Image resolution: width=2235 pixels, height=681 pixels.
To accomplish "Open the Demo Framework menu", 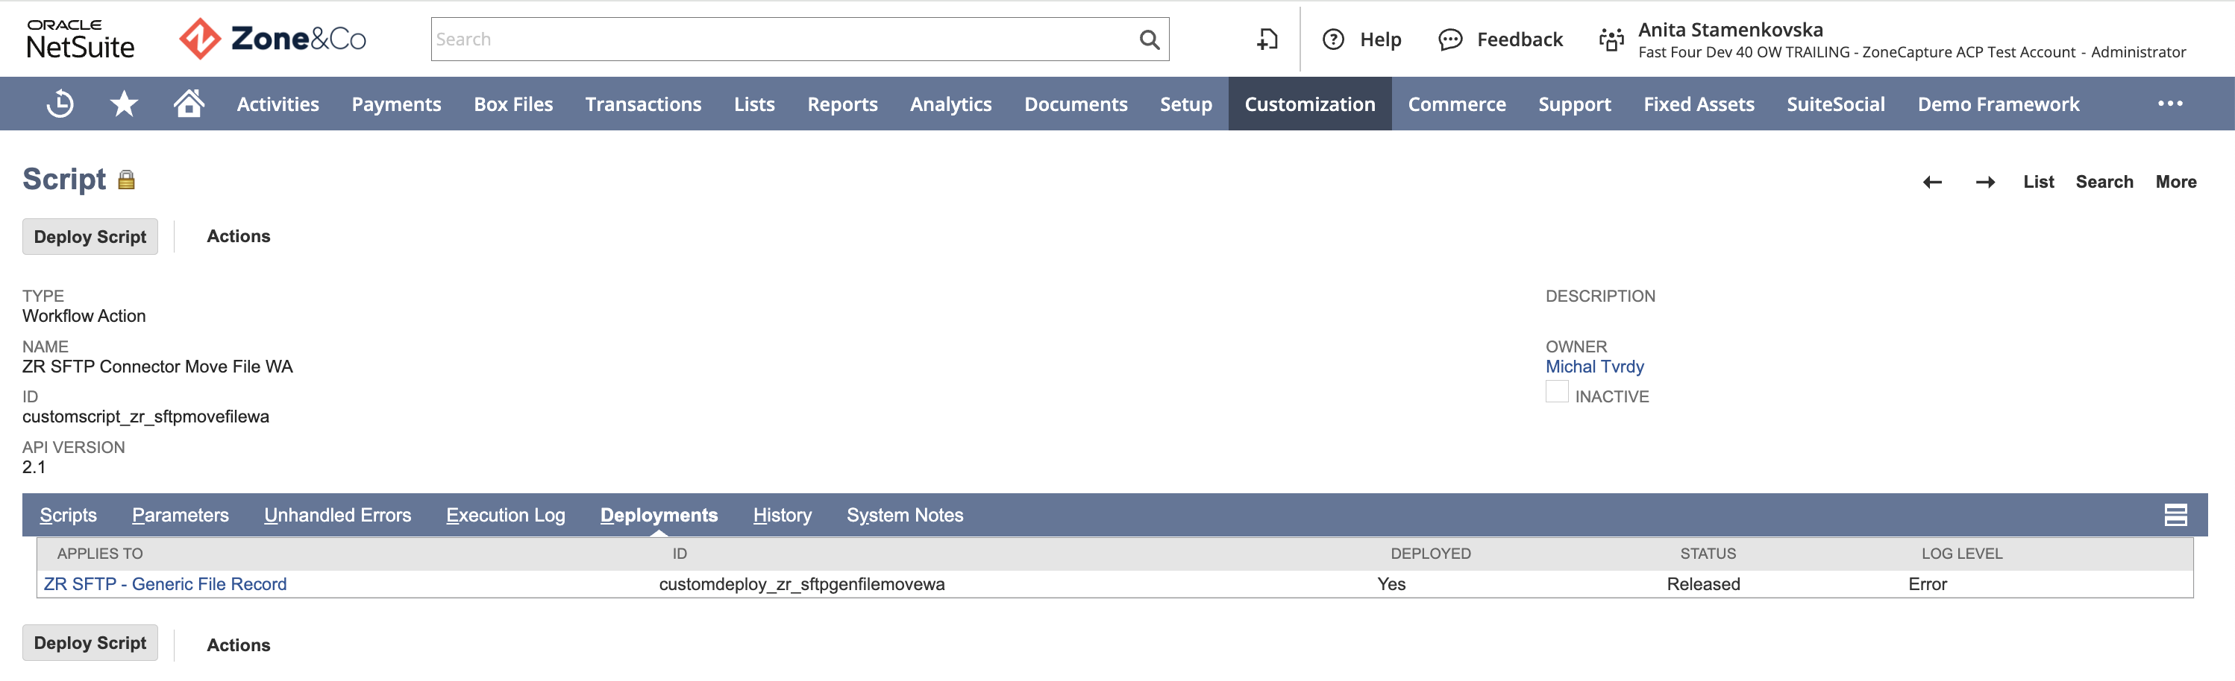I will click(x=1998, y=104).
